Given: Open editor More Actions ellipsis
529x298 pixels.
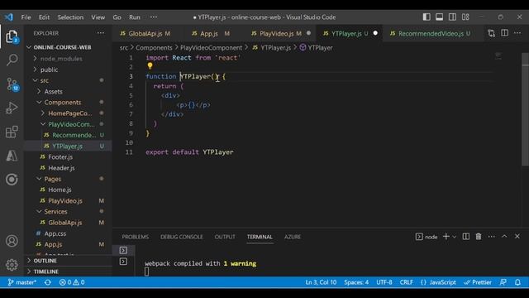Looking at the screenshot, I should tap(517, 33).
